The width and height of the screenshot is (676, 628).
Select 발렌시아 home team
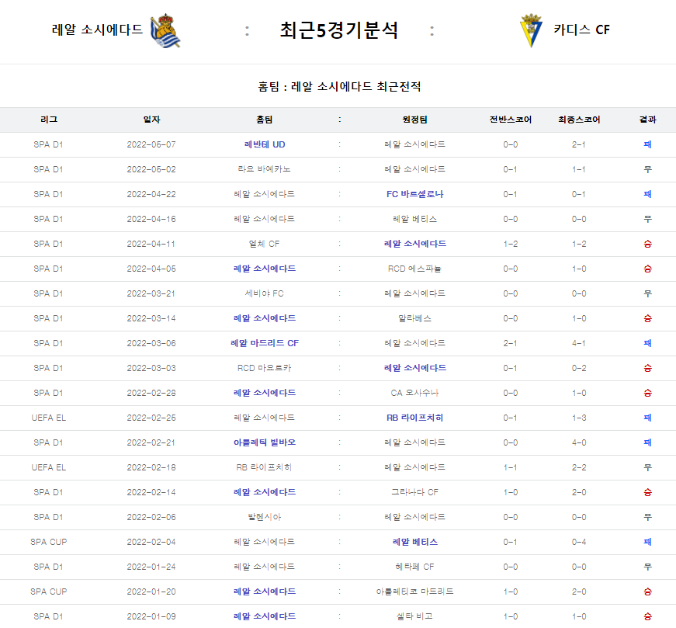[x=265, y=517]
